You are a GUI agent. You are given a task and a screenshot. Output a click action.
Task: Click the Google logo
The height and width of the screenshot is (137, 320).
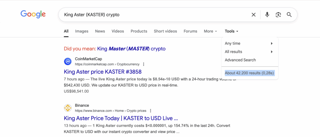(x=33, y=14)
